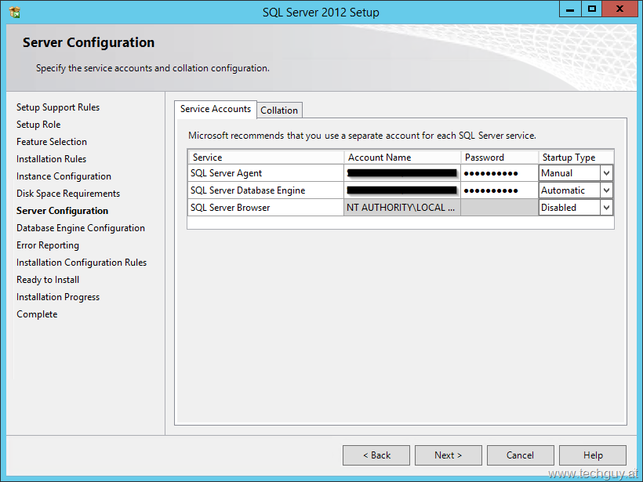Click the Installation Progress step
This screenshot has width=643, height=482.
coord(58,297)
